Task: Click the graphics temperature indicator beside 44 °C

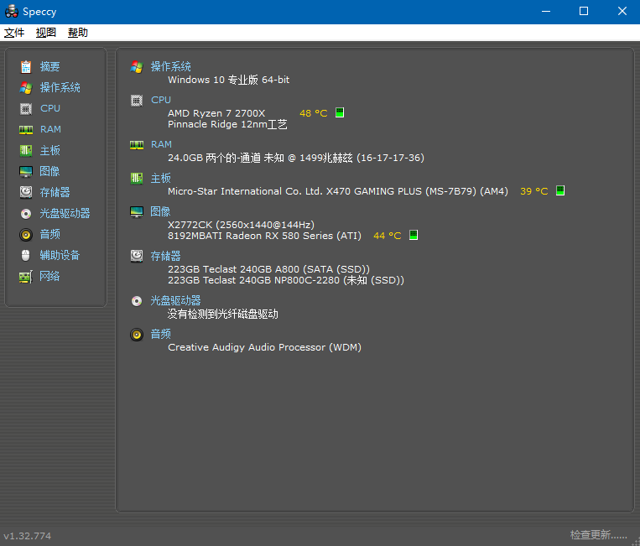Action: pyautogui.click(x=414, y=236)
